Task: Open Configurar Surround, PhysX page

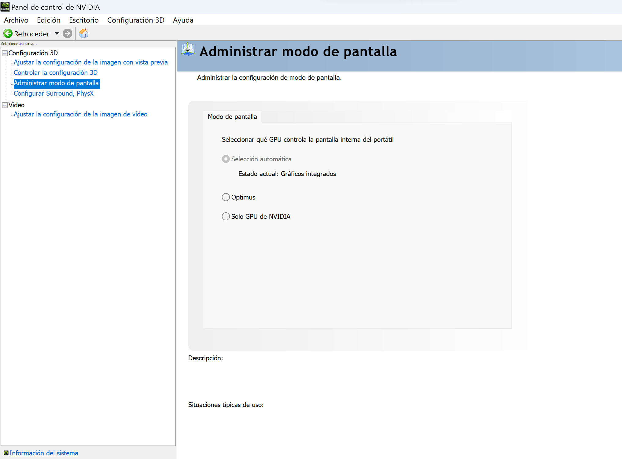Action: pos(53,94)
